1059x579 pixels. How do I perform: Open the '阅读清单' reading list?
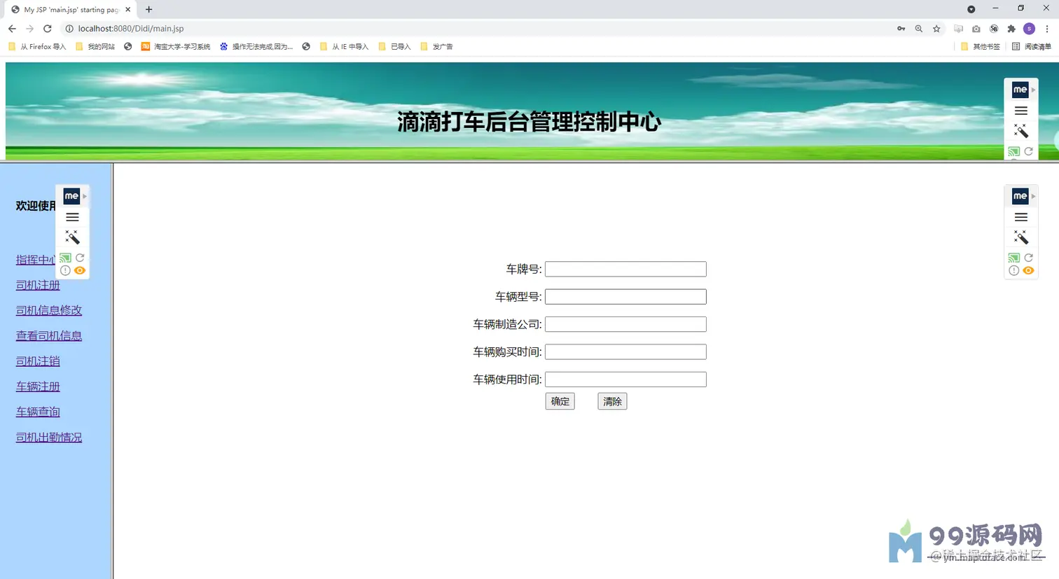(1032, 47)
